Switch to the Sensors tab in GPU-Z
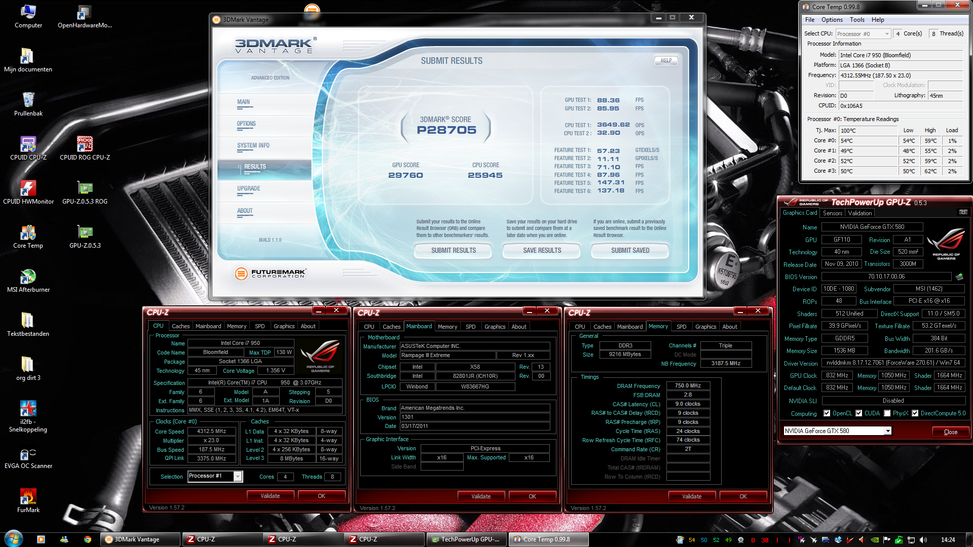 833,213
